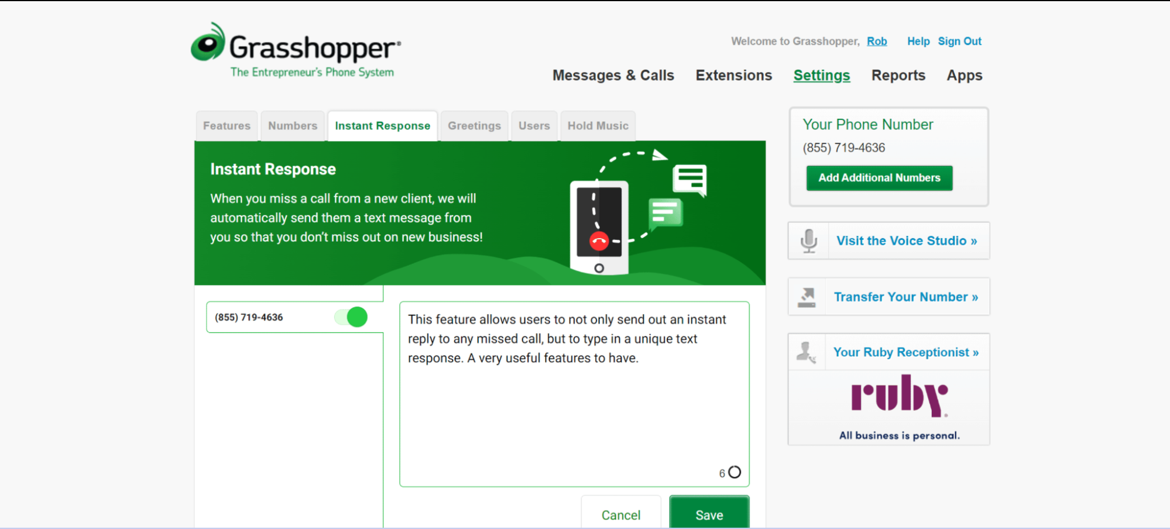Click the Transfer Your Number arrow icon

coord(807,297)
